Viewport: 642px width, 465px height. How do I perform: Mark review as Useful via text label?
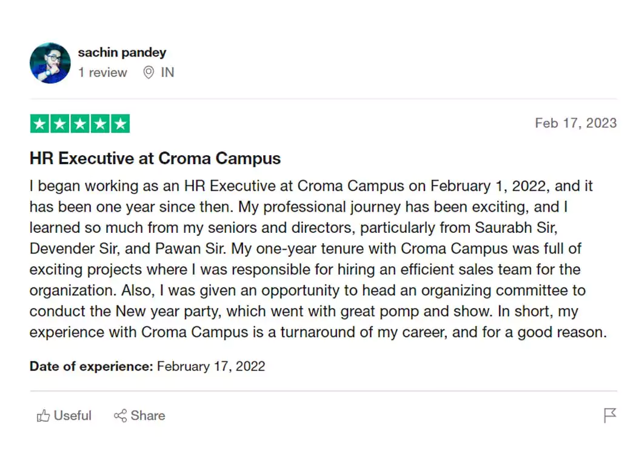click(73, 416)
